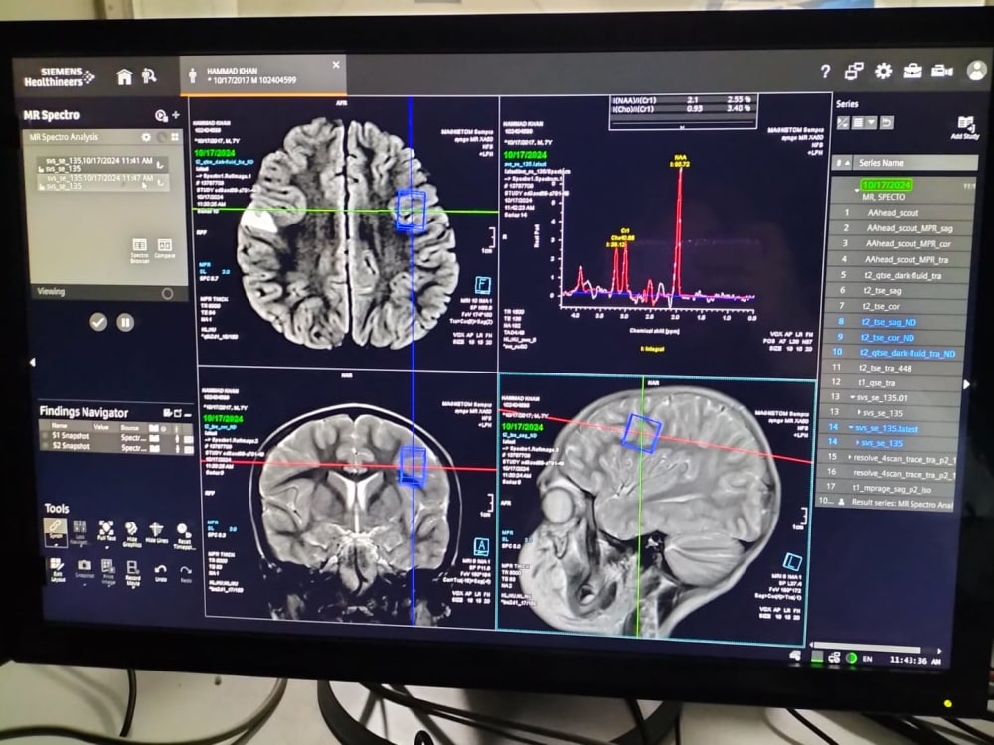Screen dimensions: 994x745
Task: Expand the highlighted svs_se_135 row 14
Action: point(857,442)
